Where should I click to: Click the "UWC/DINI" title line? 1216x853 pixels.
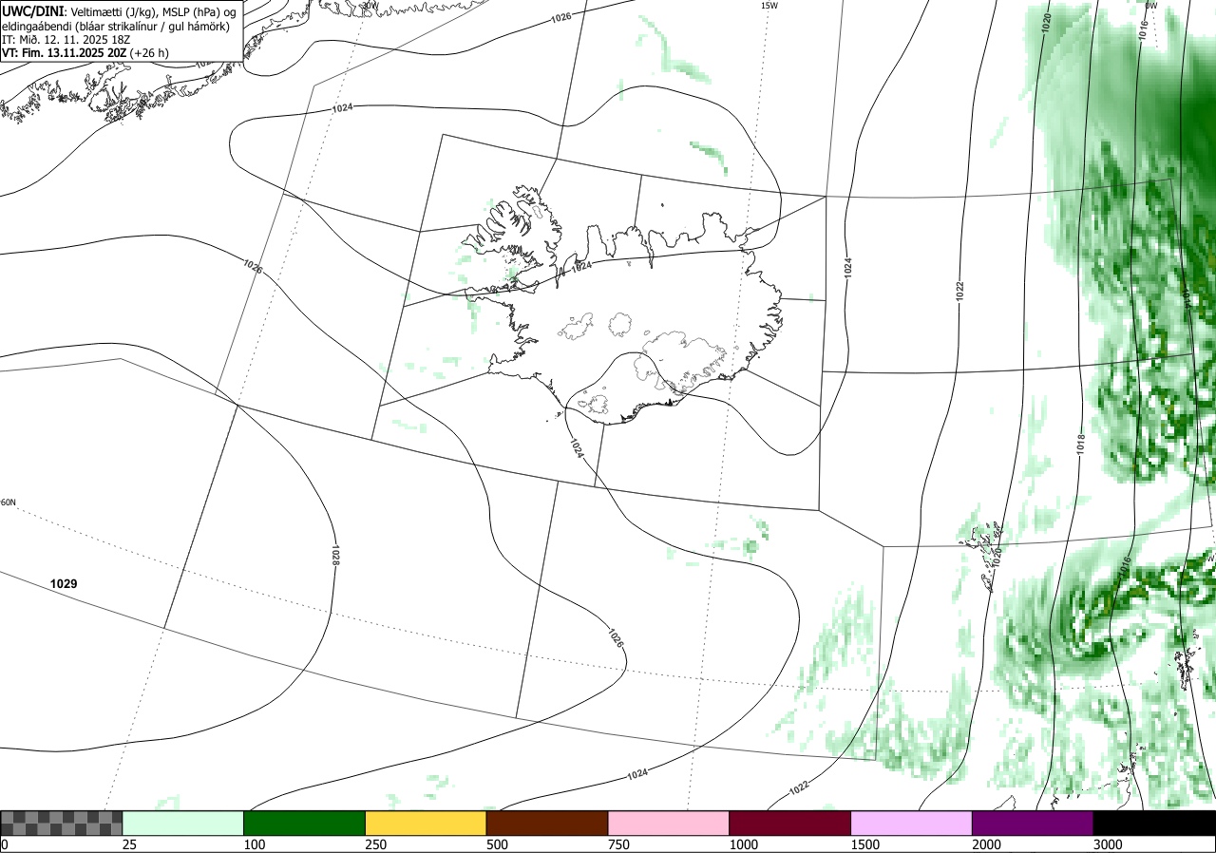point(119,11)
